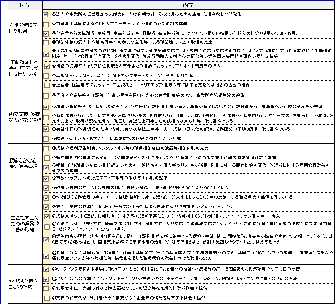The height and width of the screenshot is (304, 335).
Task: Select category cell やりがい・働きがいの醸成
Action: [x=25, y=284]
